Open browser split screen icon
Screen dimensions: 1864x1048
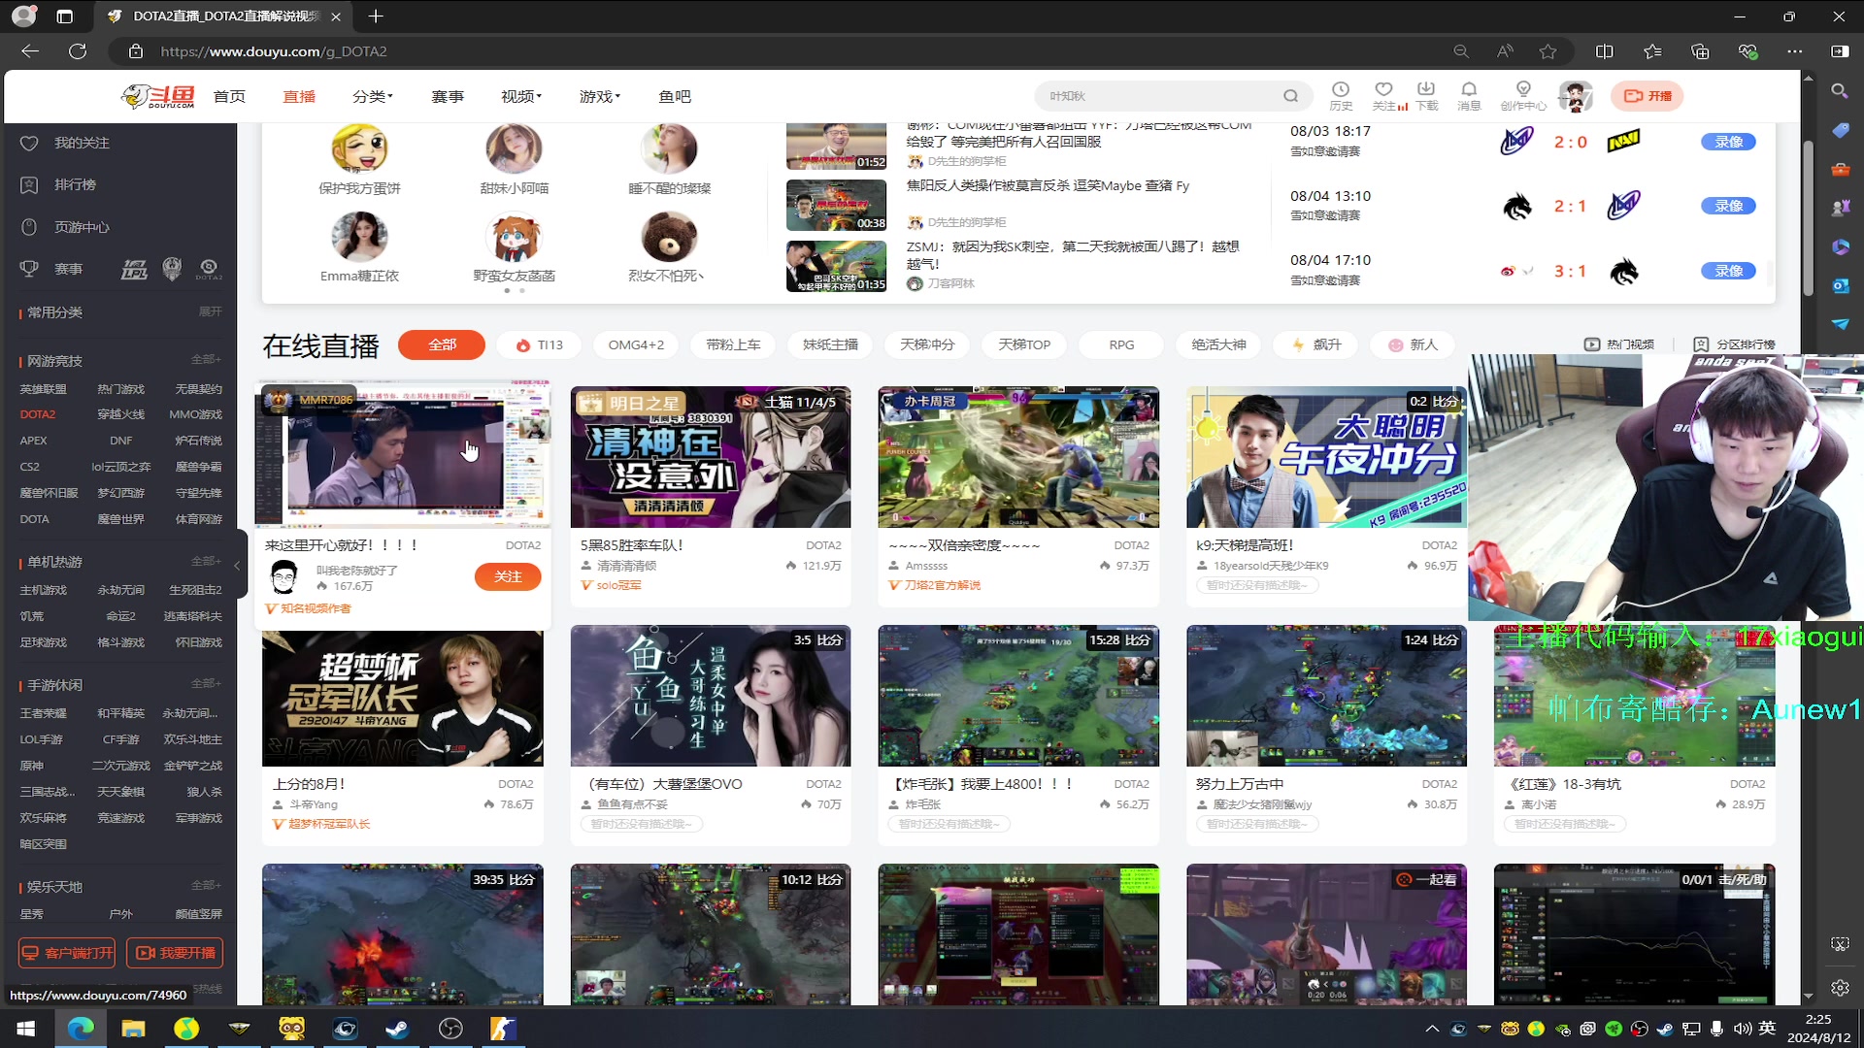(x=1604, y=51)
